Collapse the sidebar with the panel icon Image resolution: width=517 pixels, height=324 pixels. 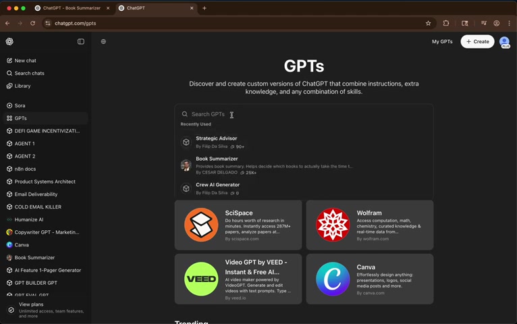click(x=81, y=42)
